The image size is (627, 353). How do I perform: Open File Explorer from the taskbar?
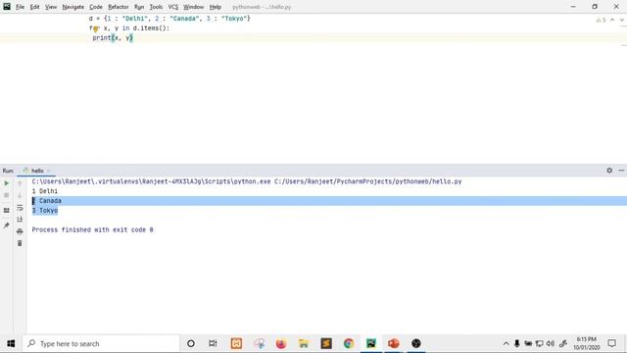click(304, 343)
